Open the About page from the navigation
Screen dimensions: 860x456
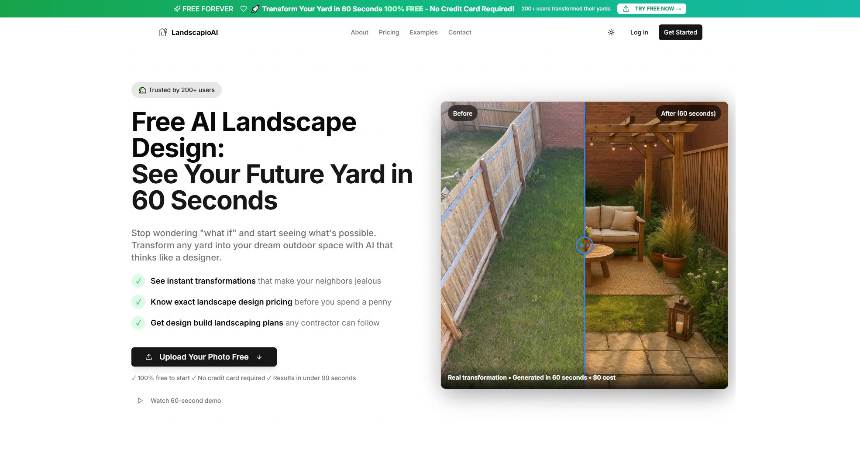(x=359, y=32)
